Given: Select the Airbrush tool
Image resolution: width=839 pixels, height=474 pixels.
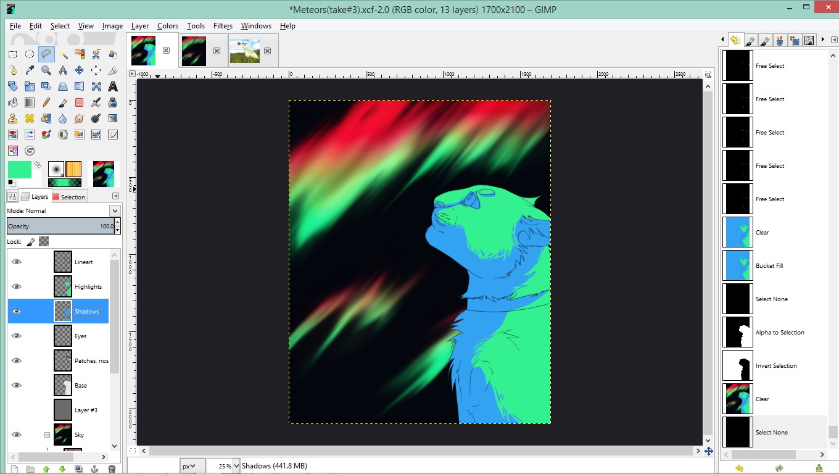Looking at the screenshot, I should pyautogui.click(x=96, y=102).
